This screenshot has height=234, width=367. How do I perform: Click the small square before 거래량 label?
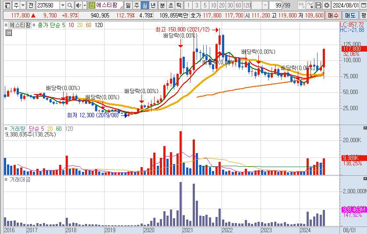click(x=6, y=129)
